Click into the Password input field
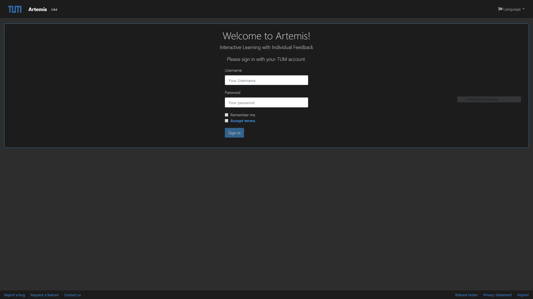This screenshot has width=533, height=299. (266, 102)
